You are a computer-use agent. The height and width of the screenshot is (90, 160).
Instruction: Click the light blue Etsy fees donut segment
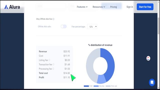coord(101,79)
